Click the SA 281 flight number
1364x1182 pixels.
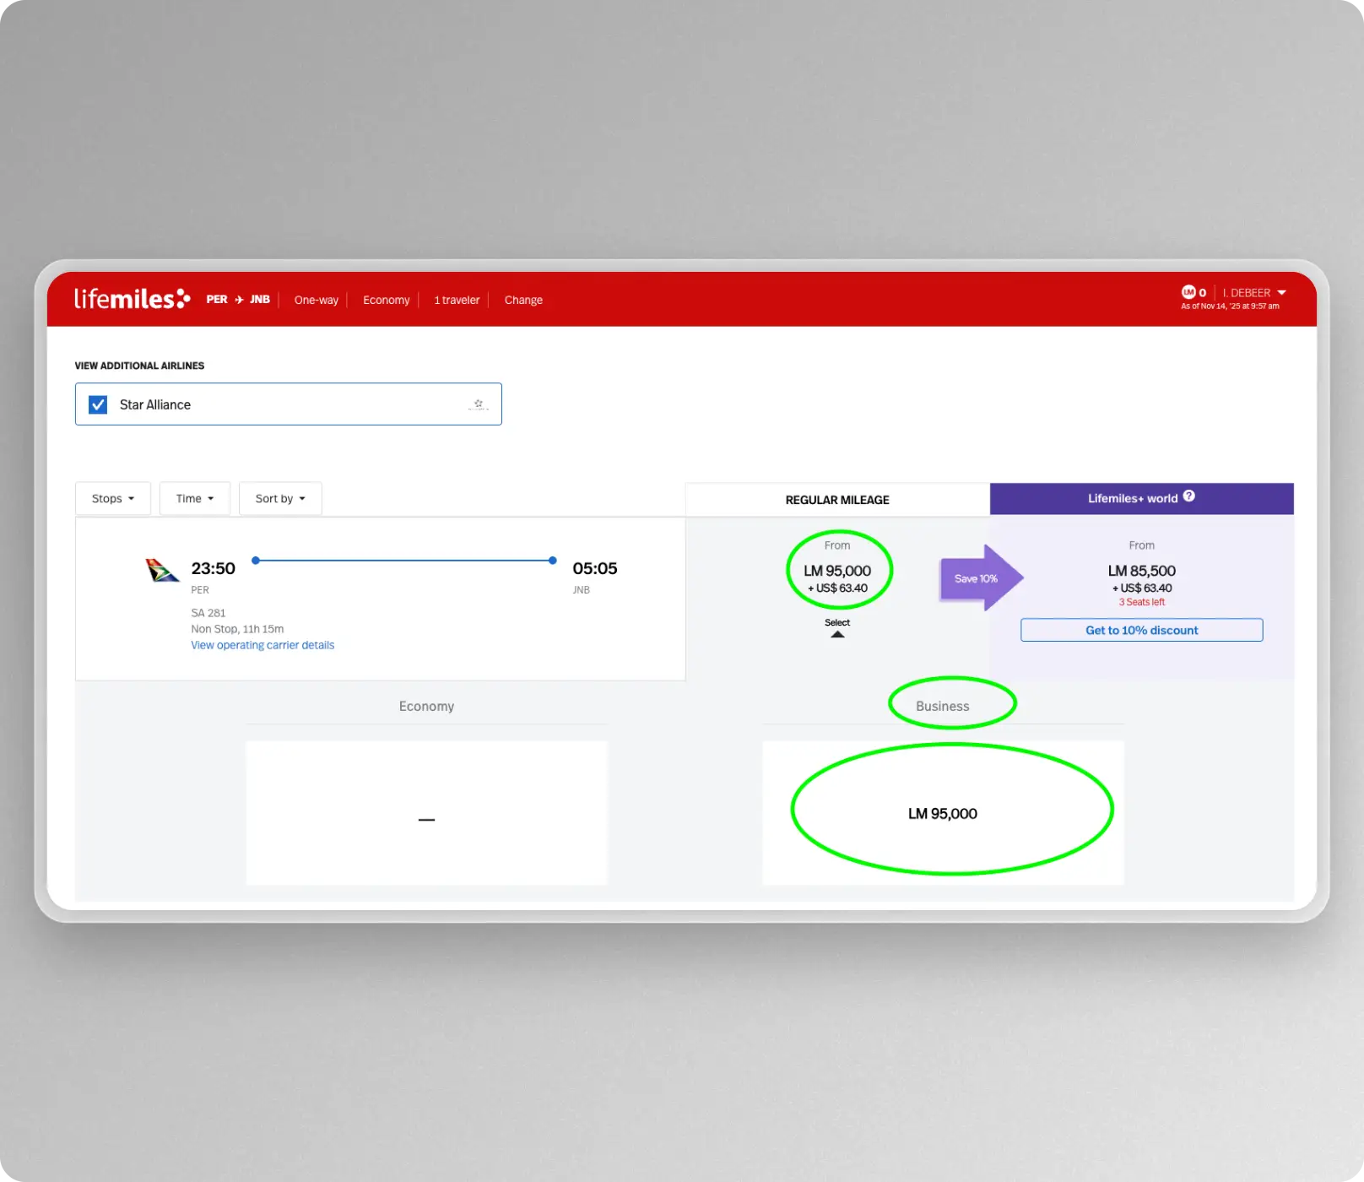click(208, 613)
